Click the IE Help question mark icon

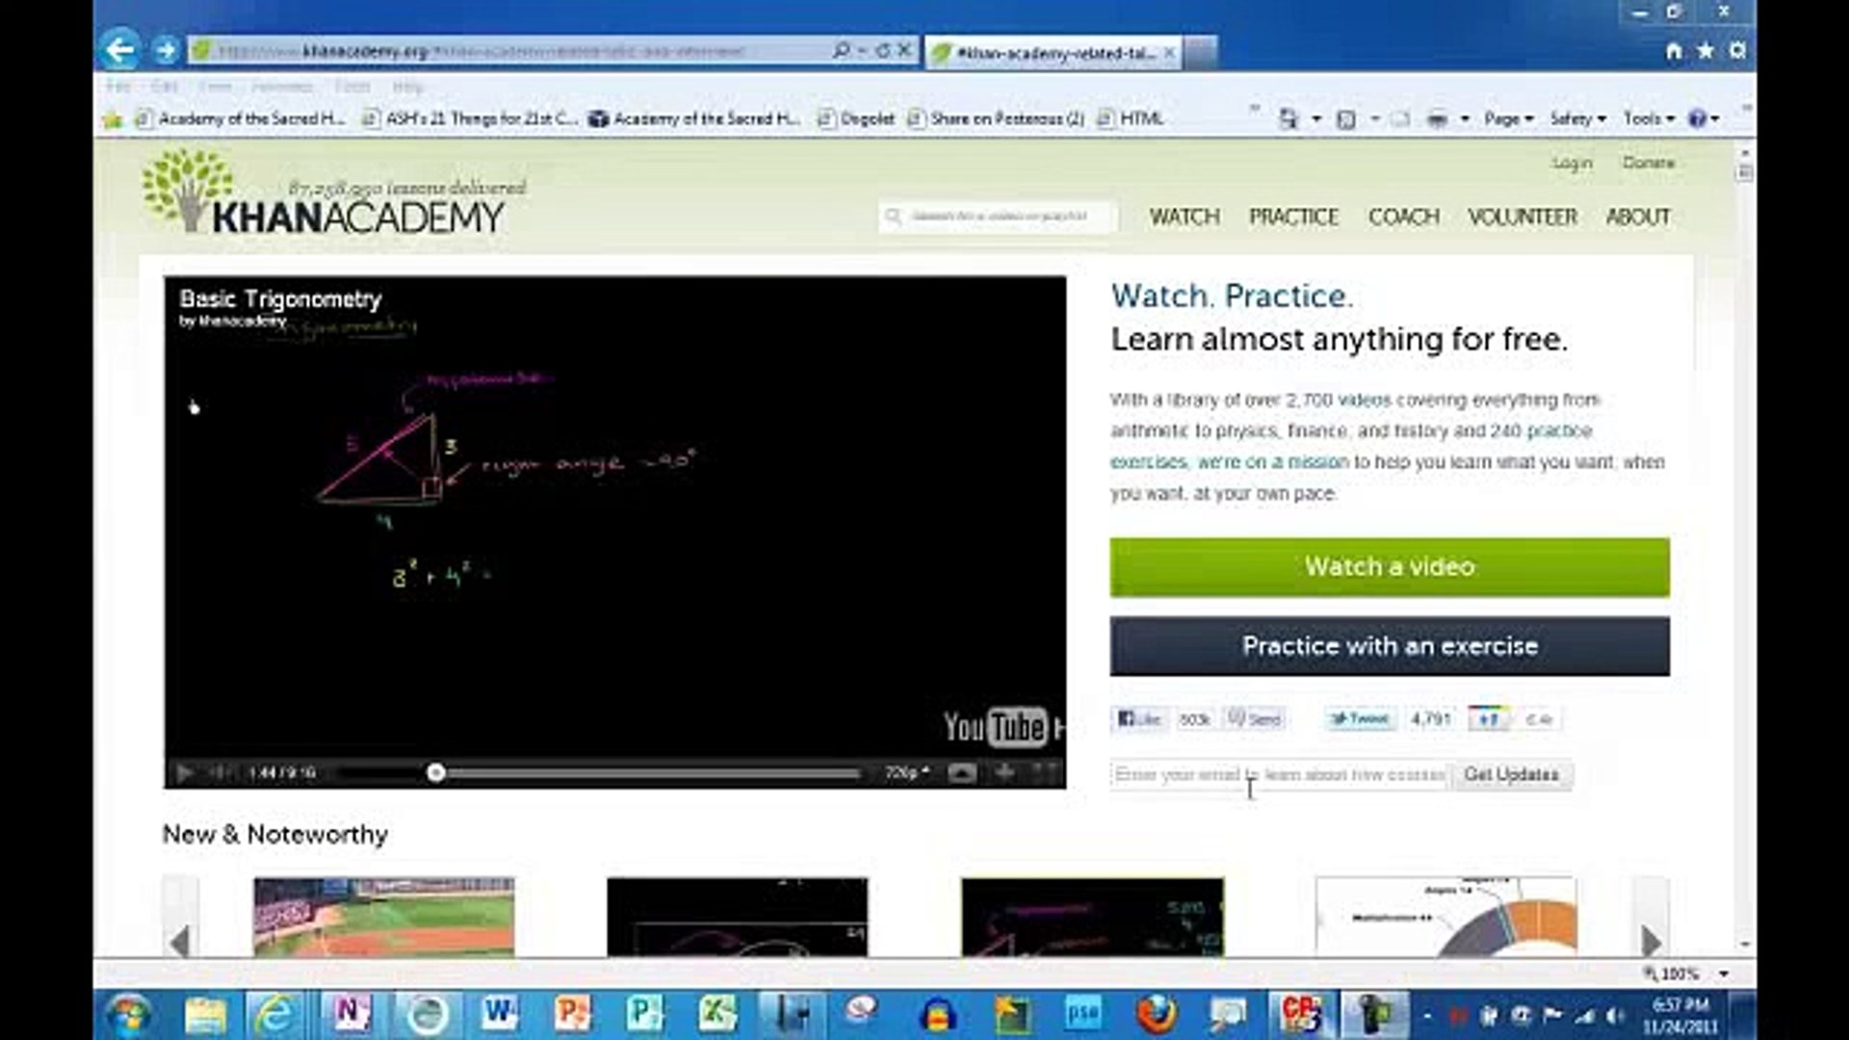pos(1698,119)
